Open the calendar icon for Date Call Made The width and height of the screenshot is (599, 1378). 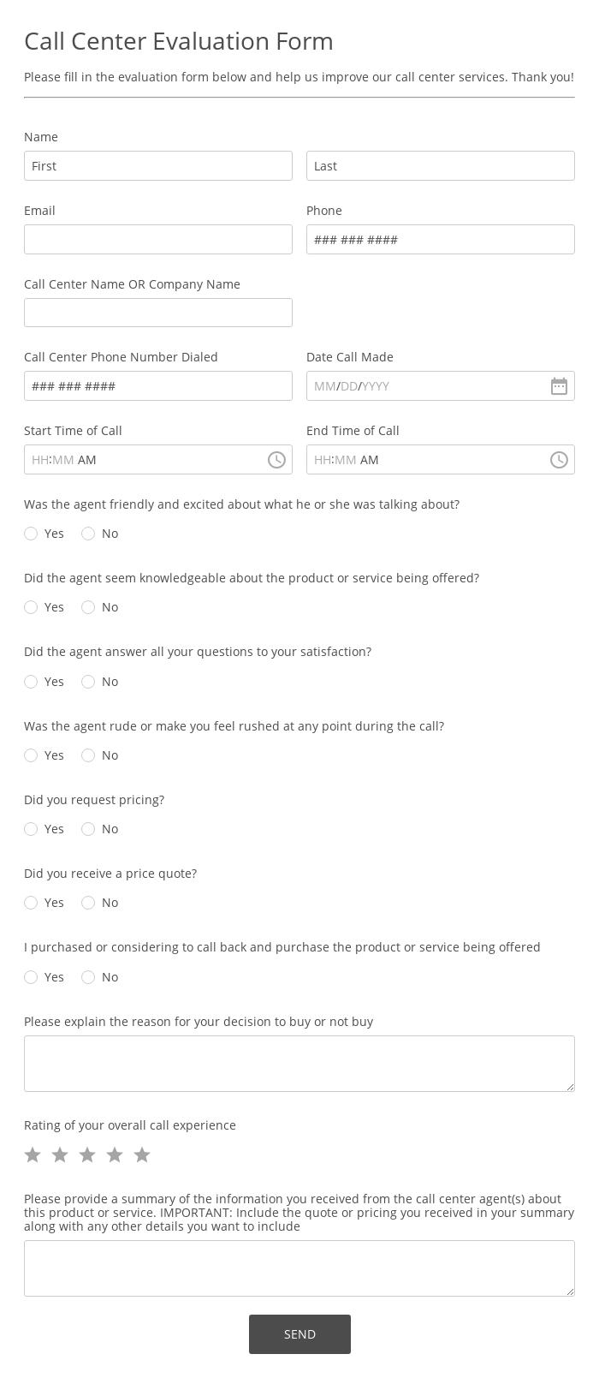coord(559,386)
